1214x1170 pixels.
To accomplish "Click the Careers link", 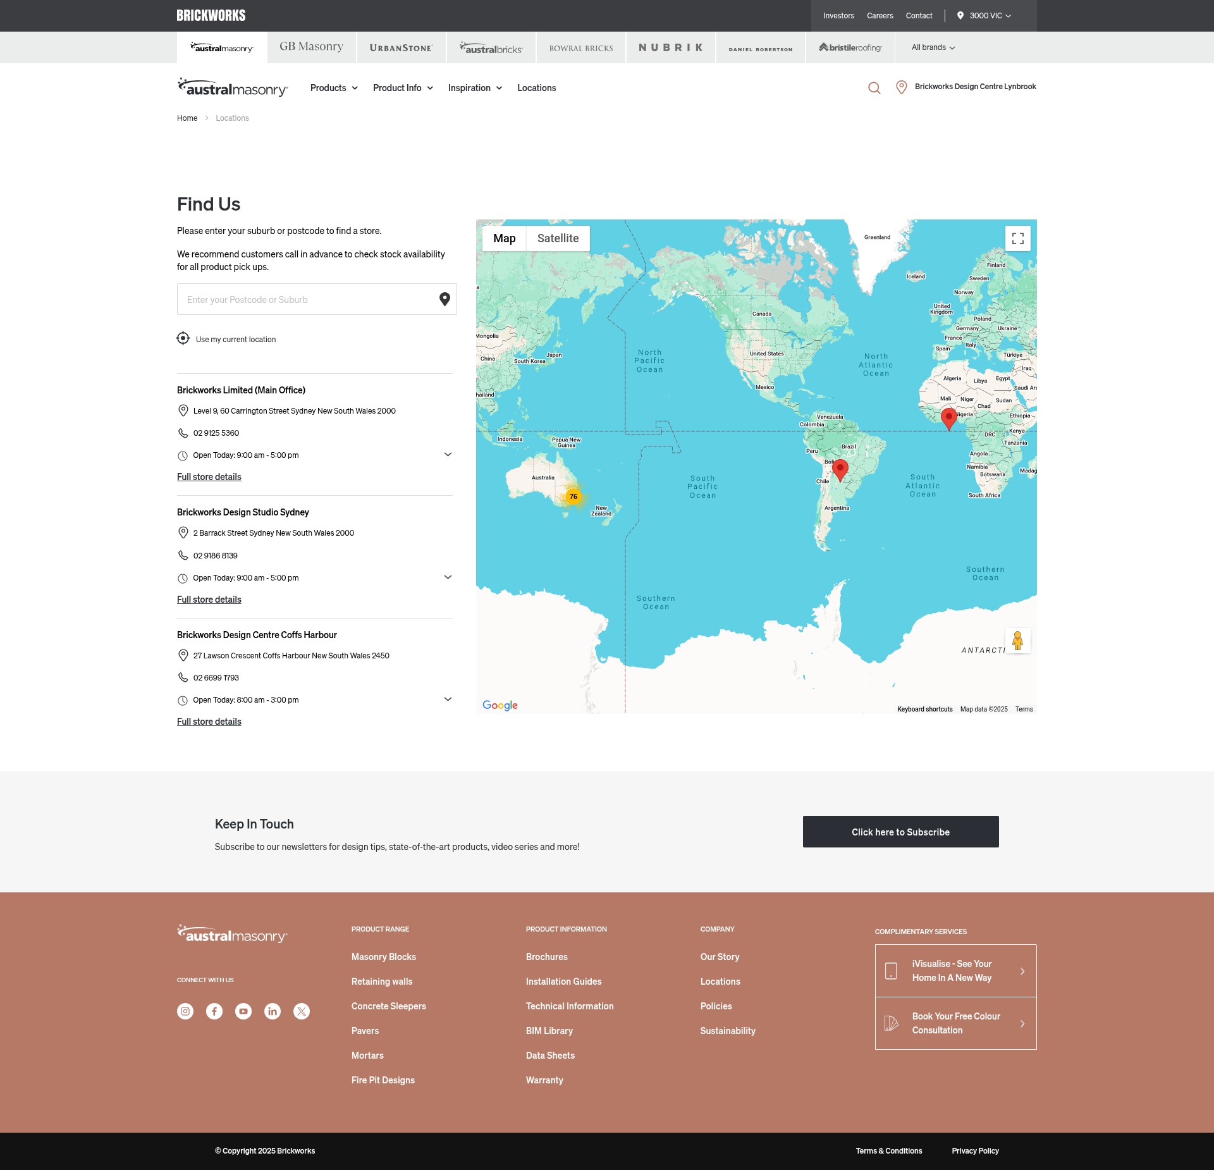I will pyautogui.click(x=880, y=16).
